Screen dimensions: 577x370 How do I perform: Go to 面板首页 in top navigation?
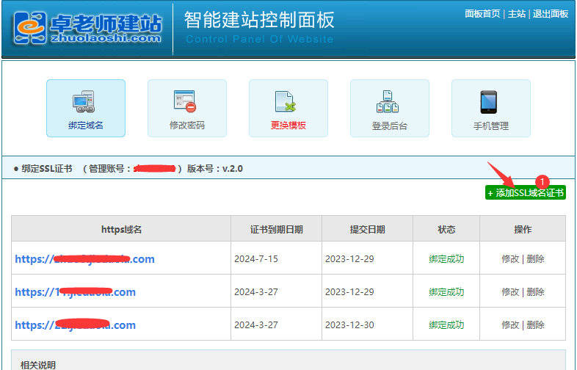482,14
